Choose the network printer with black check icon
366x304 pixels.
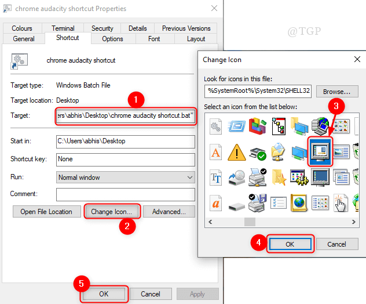258,177
